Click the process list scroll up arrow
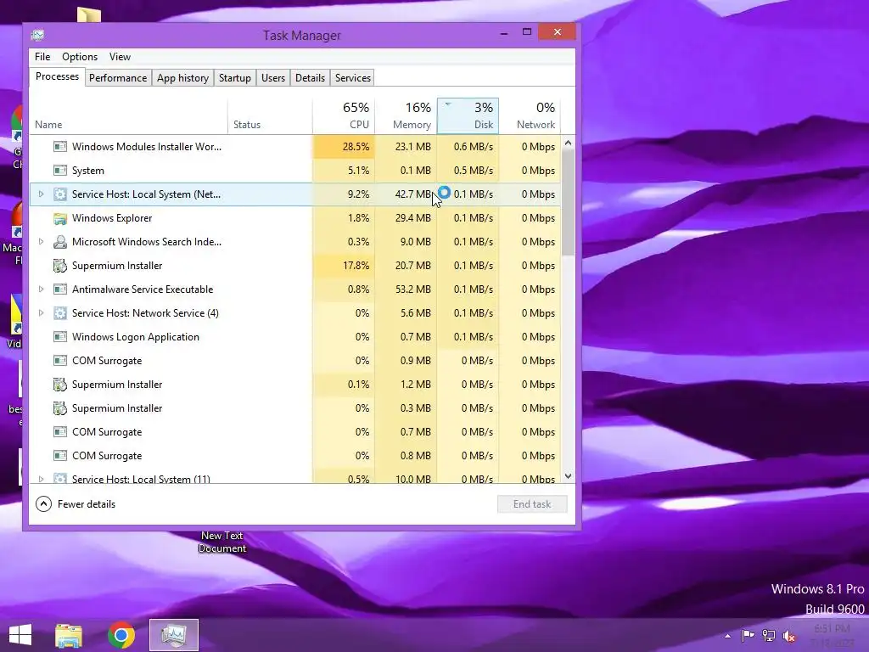 click(568, 143)
